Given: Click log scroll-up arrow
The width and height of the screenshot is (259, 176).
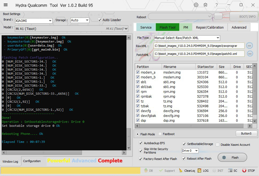Looking at the screenshot, I should click(x=129, y=38).
